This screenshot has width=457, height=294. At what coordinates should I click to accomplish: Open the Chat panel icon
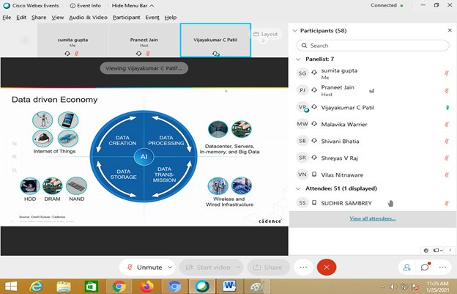pos(425,267)
